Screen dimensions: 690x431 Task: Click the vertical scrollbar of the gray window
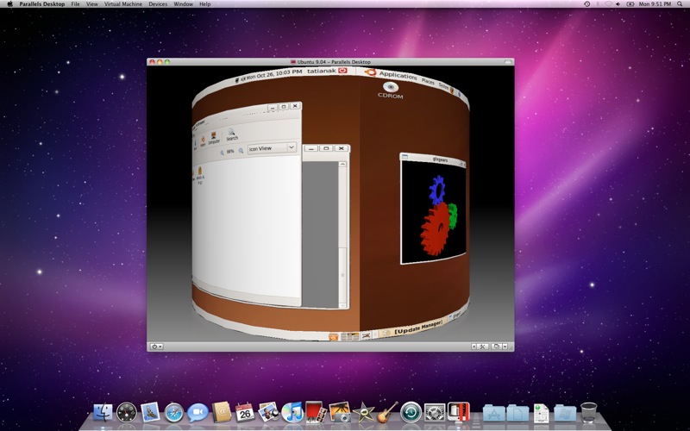[342, 234]
